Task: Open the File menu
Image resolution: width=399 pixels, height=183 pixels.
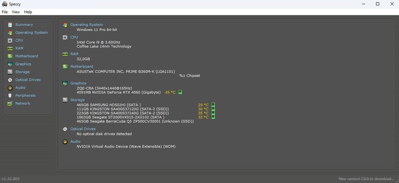Action: pos(4,12)
